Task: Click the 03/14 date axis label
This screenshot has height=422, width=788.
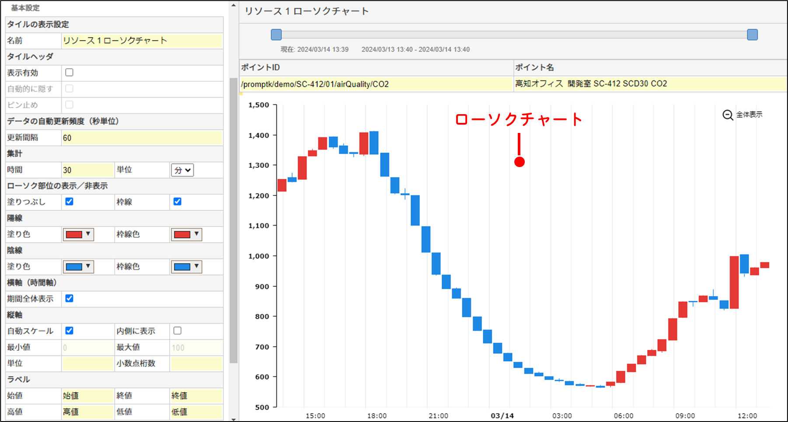Action: [502, 416]
